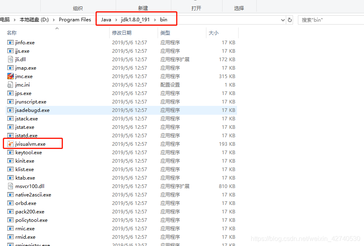Click the orbd.exe file icon
Viewport: 364px width, 246px height.
pos(10,203)
